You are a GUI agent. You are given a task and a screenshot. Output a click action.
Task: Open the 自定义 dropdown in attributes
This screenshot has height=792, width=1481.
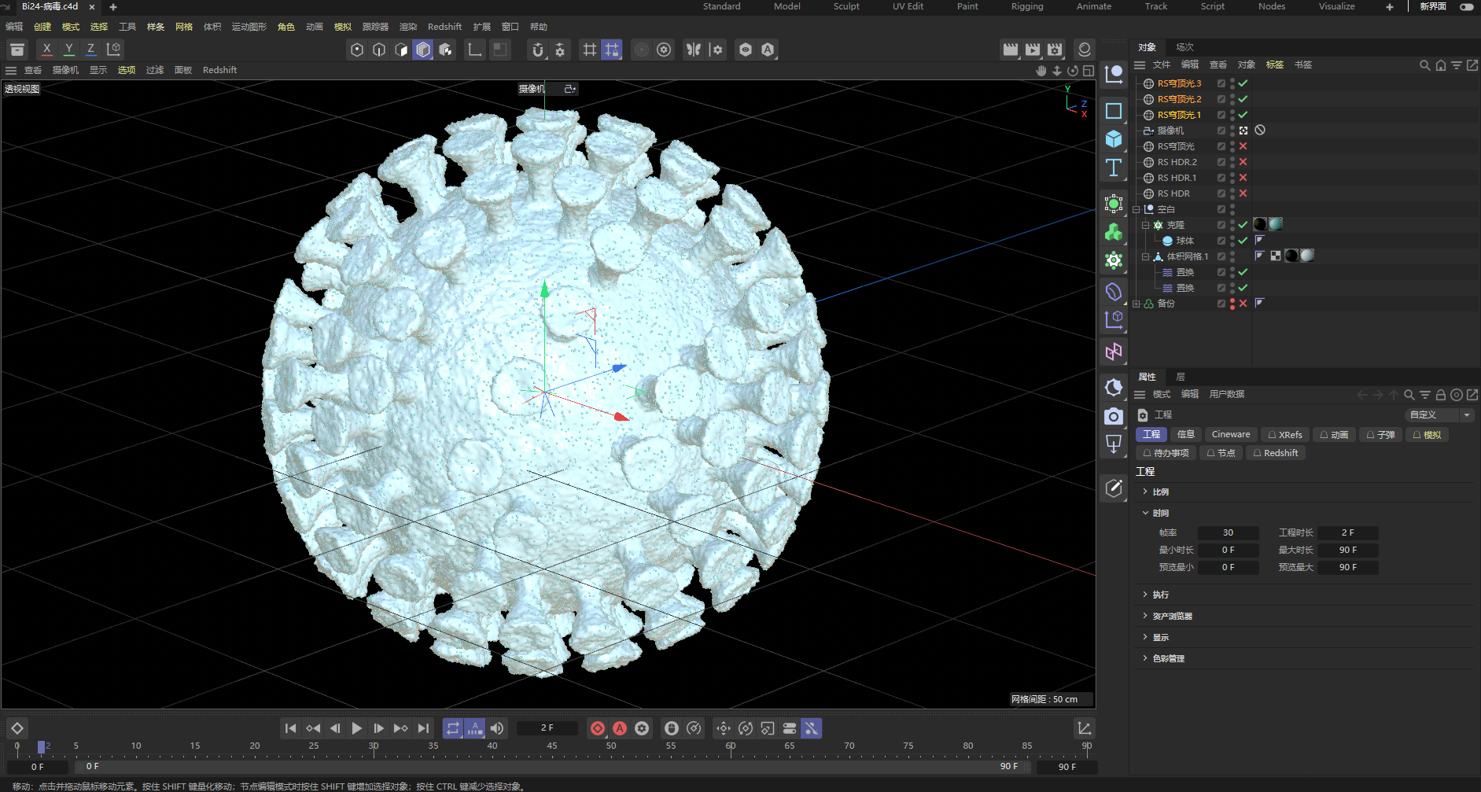pyautogui.click(x=1439, y=414)
